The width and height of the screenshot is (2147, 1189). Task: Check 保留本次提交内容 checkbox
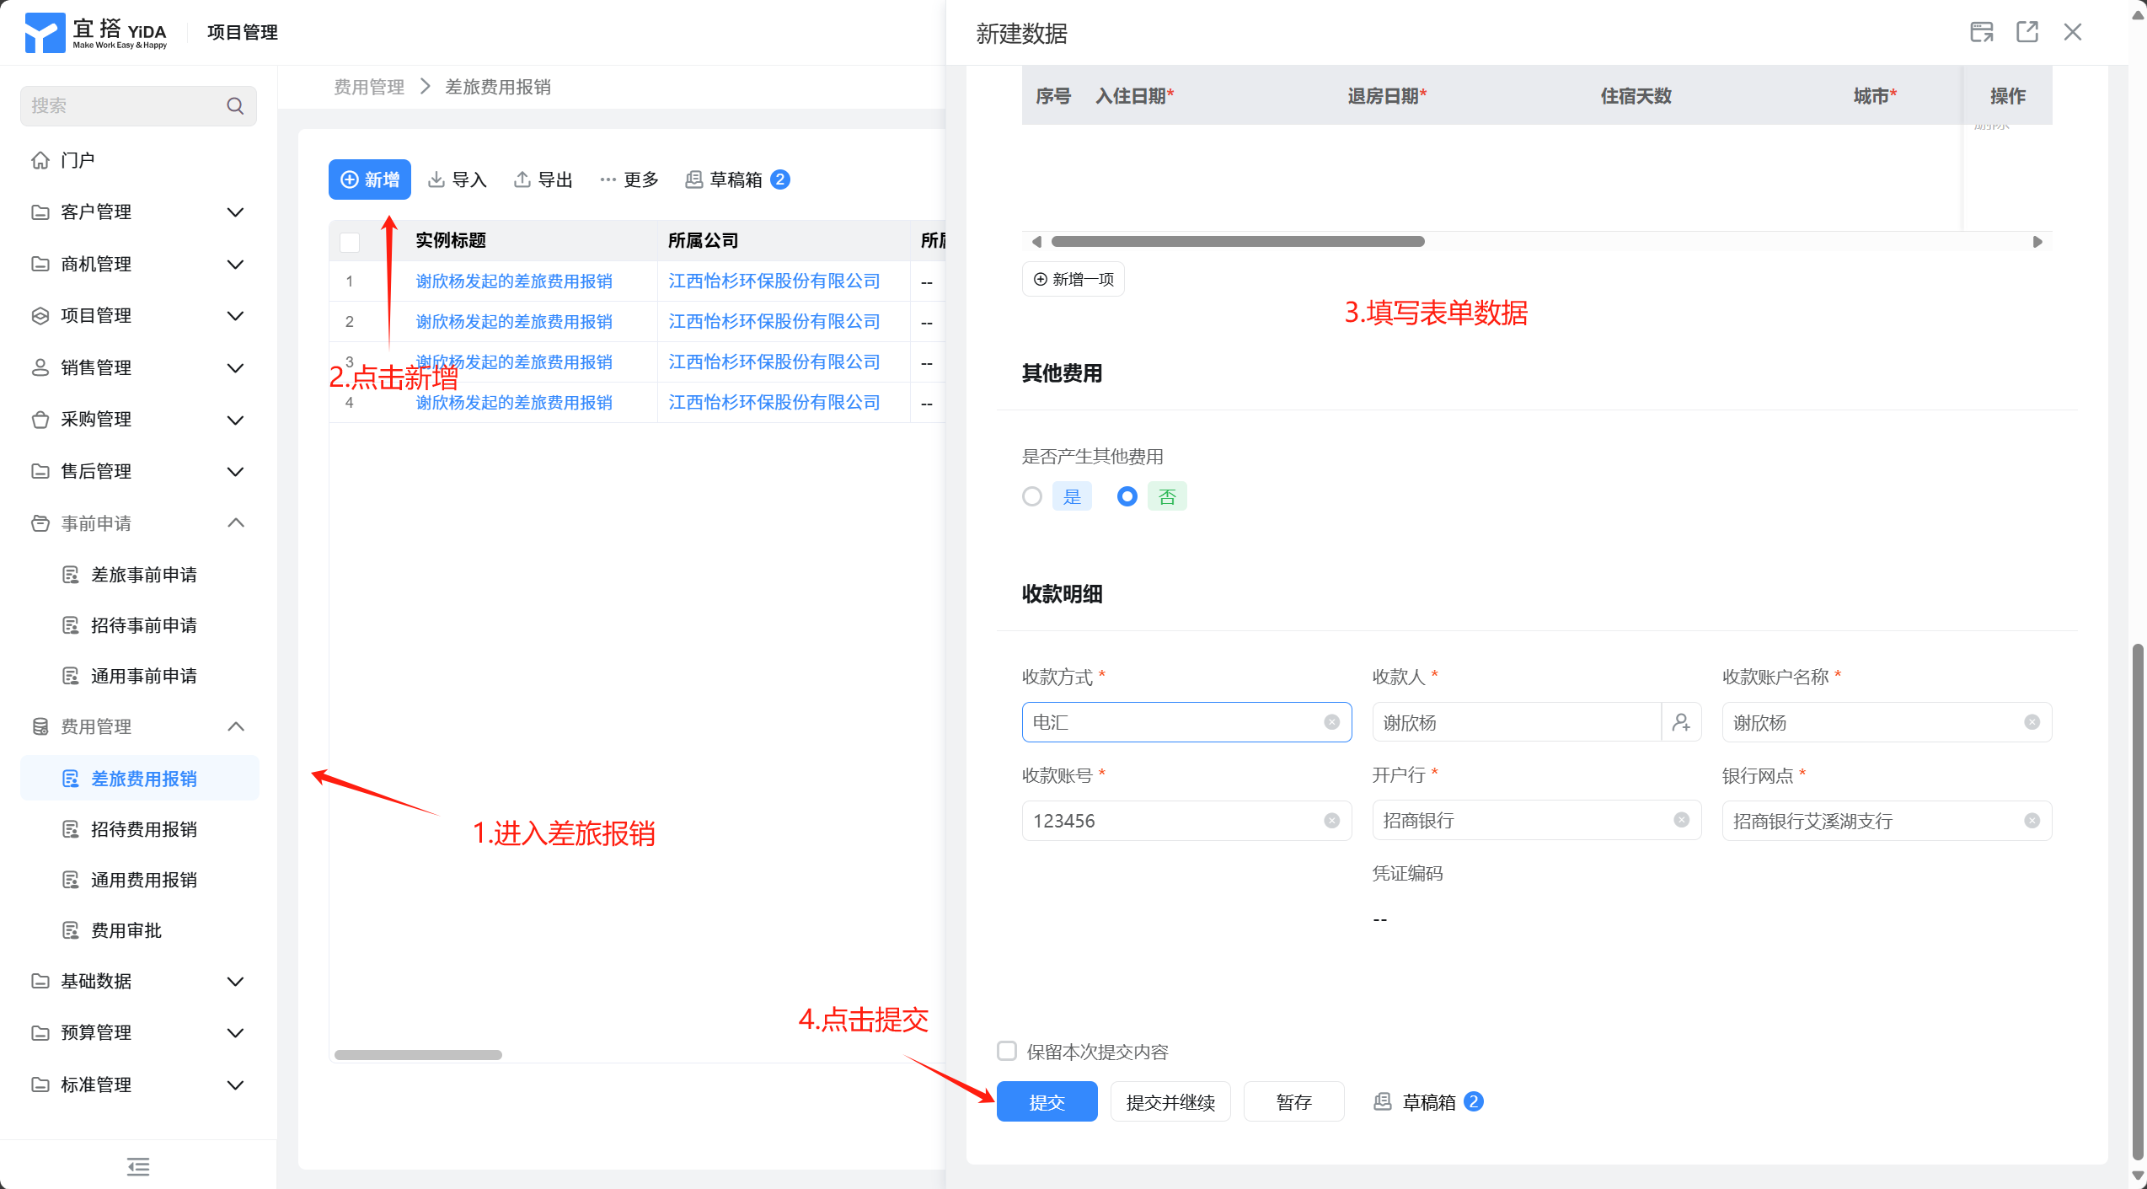click(x=1007, y=1051)
